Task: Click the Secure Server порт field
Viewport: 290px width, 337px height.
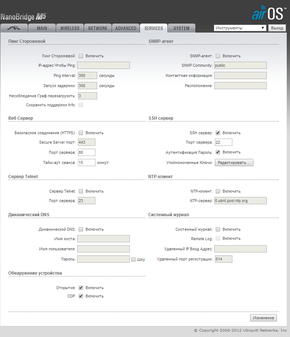Action: click(87, 142)
